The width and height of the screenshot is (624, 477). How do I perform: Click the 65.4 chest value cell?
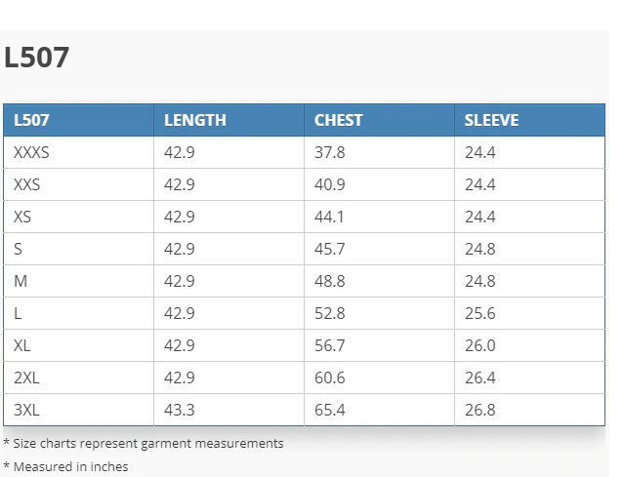click(x=329, y=410)
